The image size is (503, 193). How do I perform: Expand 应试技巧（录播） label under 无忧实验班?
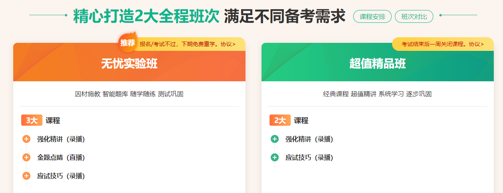[x=61, y=176]
